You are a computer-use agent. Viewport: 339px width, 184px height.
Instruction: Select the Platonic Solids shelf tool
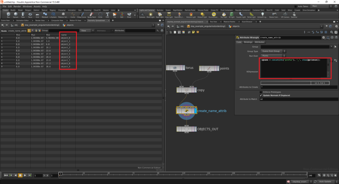(x=63, y=15)
